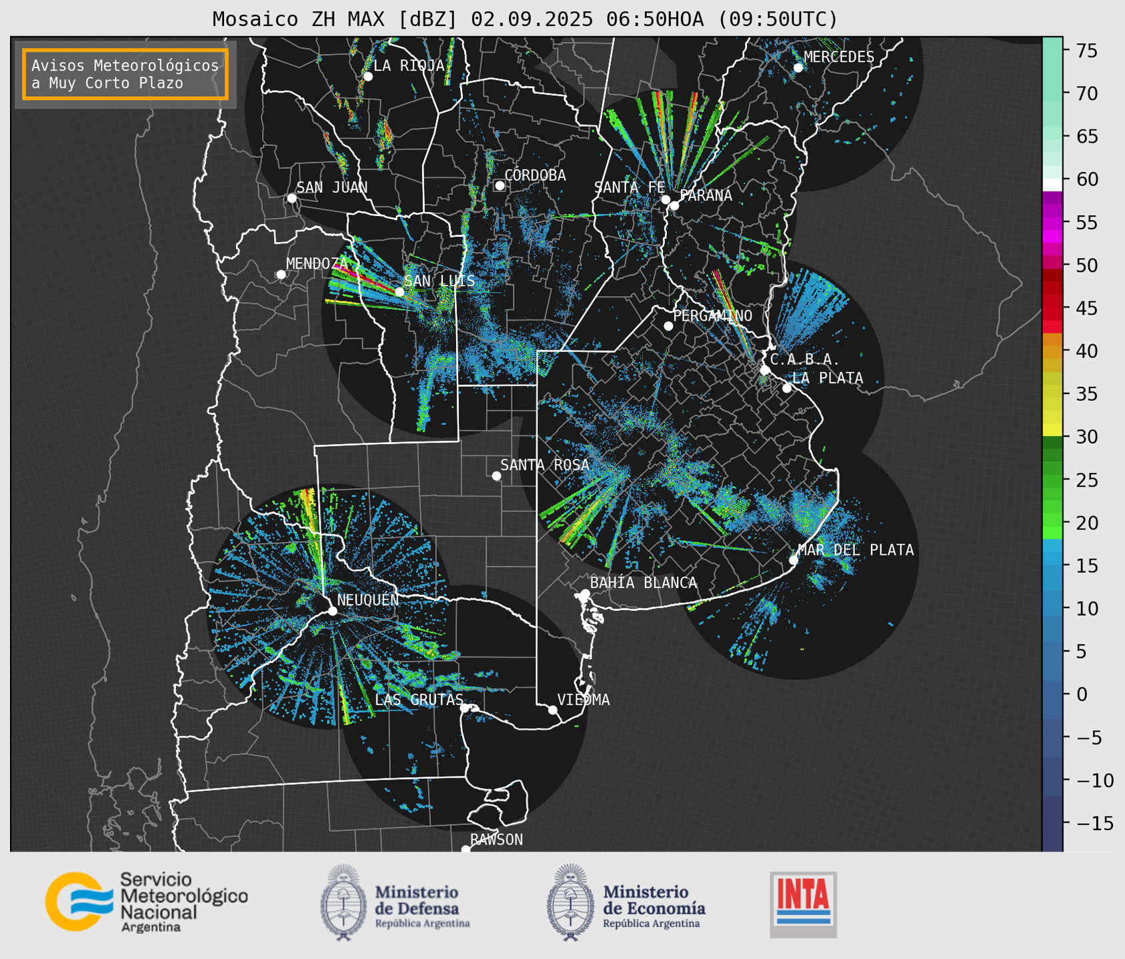Click the MAR DEL PLATA city marker dot

click(x=793, y=560)
